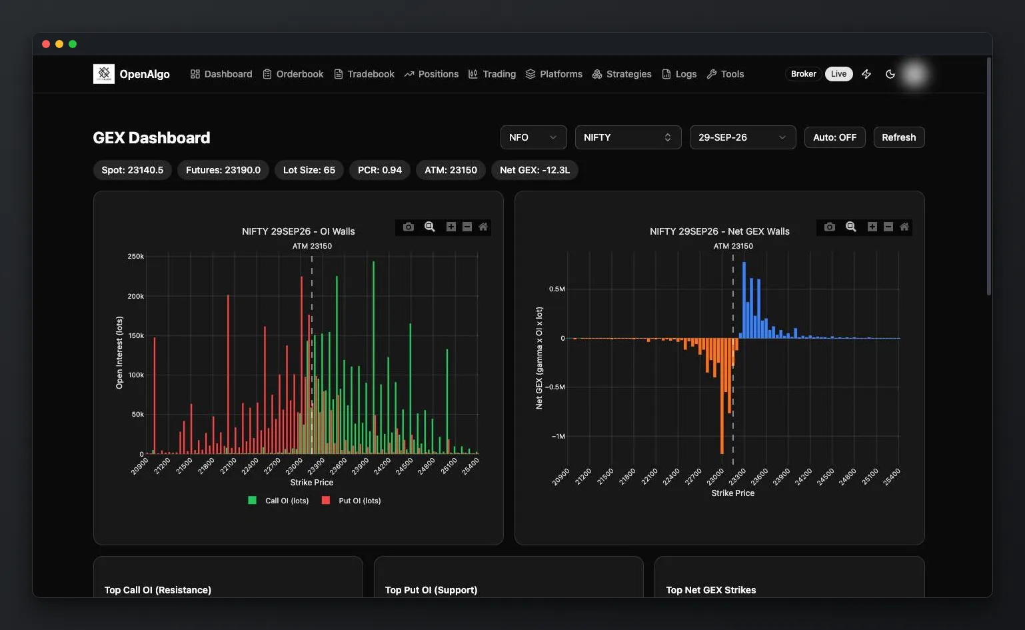Image resolution: width=1025 pixels, height=630 pixels.
Task: Open Orderbook page
Action: 293,74
